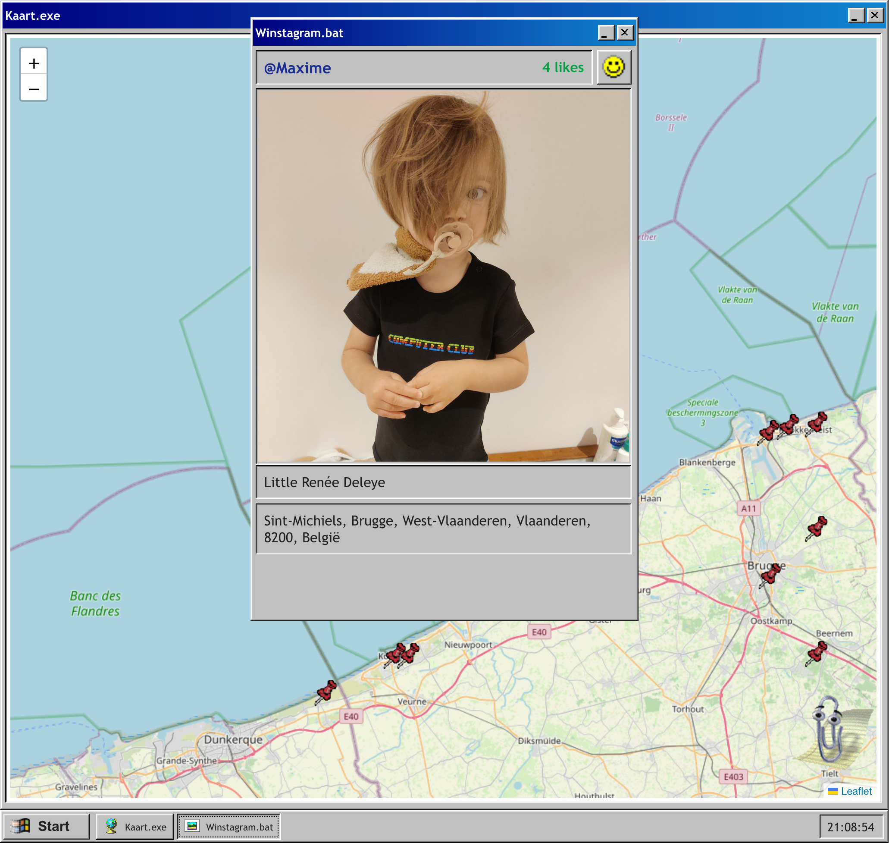This screenshot has height=843, width=889.
Task: Open the Leaflet attribution link
Action: click(x=856, y=791)
